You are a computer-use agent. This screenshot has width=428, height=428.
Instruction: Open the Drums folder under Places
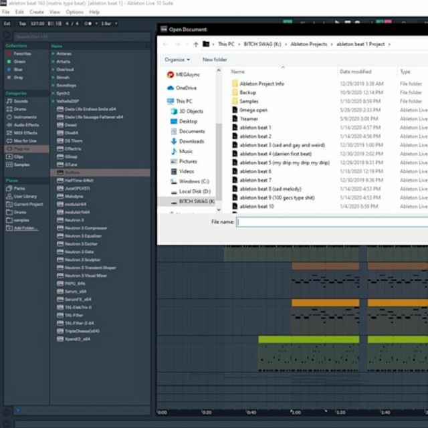[x=19, y=212]
